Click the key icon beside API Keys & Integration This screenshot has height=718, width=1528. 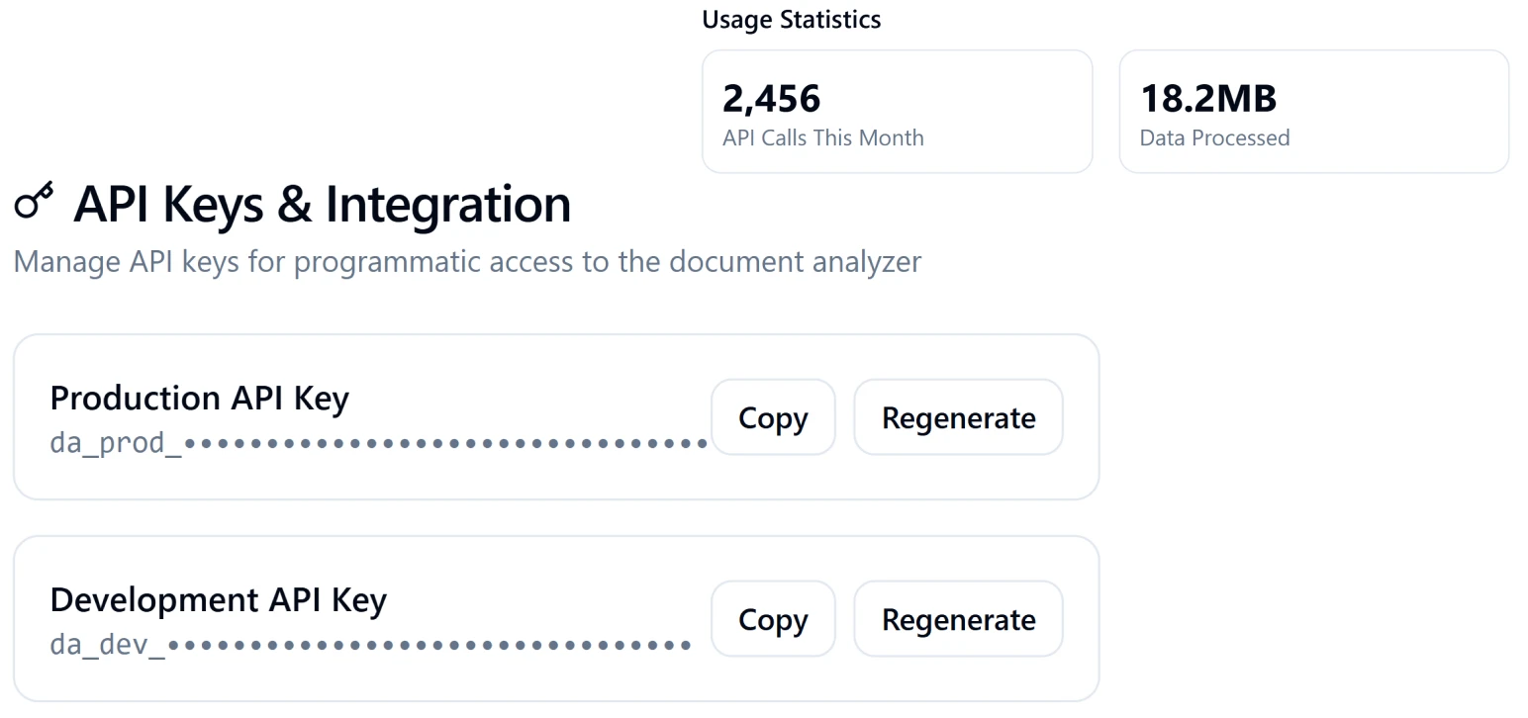coord(33,203)
